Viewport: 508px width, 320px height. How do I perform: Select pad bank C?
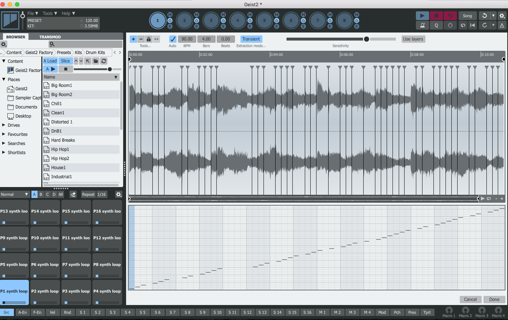[x=48, y=194]
